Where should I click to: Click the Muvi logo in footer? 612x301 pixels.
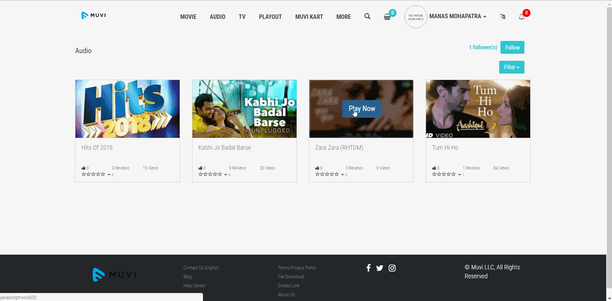pos(114,274)
